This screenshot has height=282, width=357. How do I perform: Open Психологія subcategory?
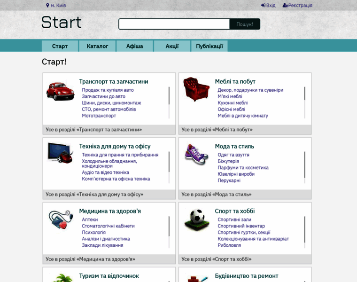pos(93,232)
